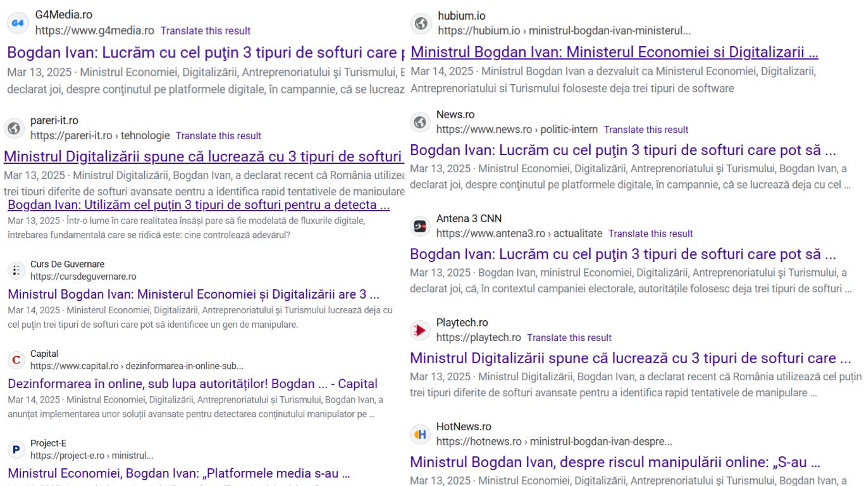This screenshot has height=486, width=864.
Task: Open hubium.io headline 'Ministrul Bogdan Ivan: Ministerul Economiei'
Action: click(x=614, y=52)
